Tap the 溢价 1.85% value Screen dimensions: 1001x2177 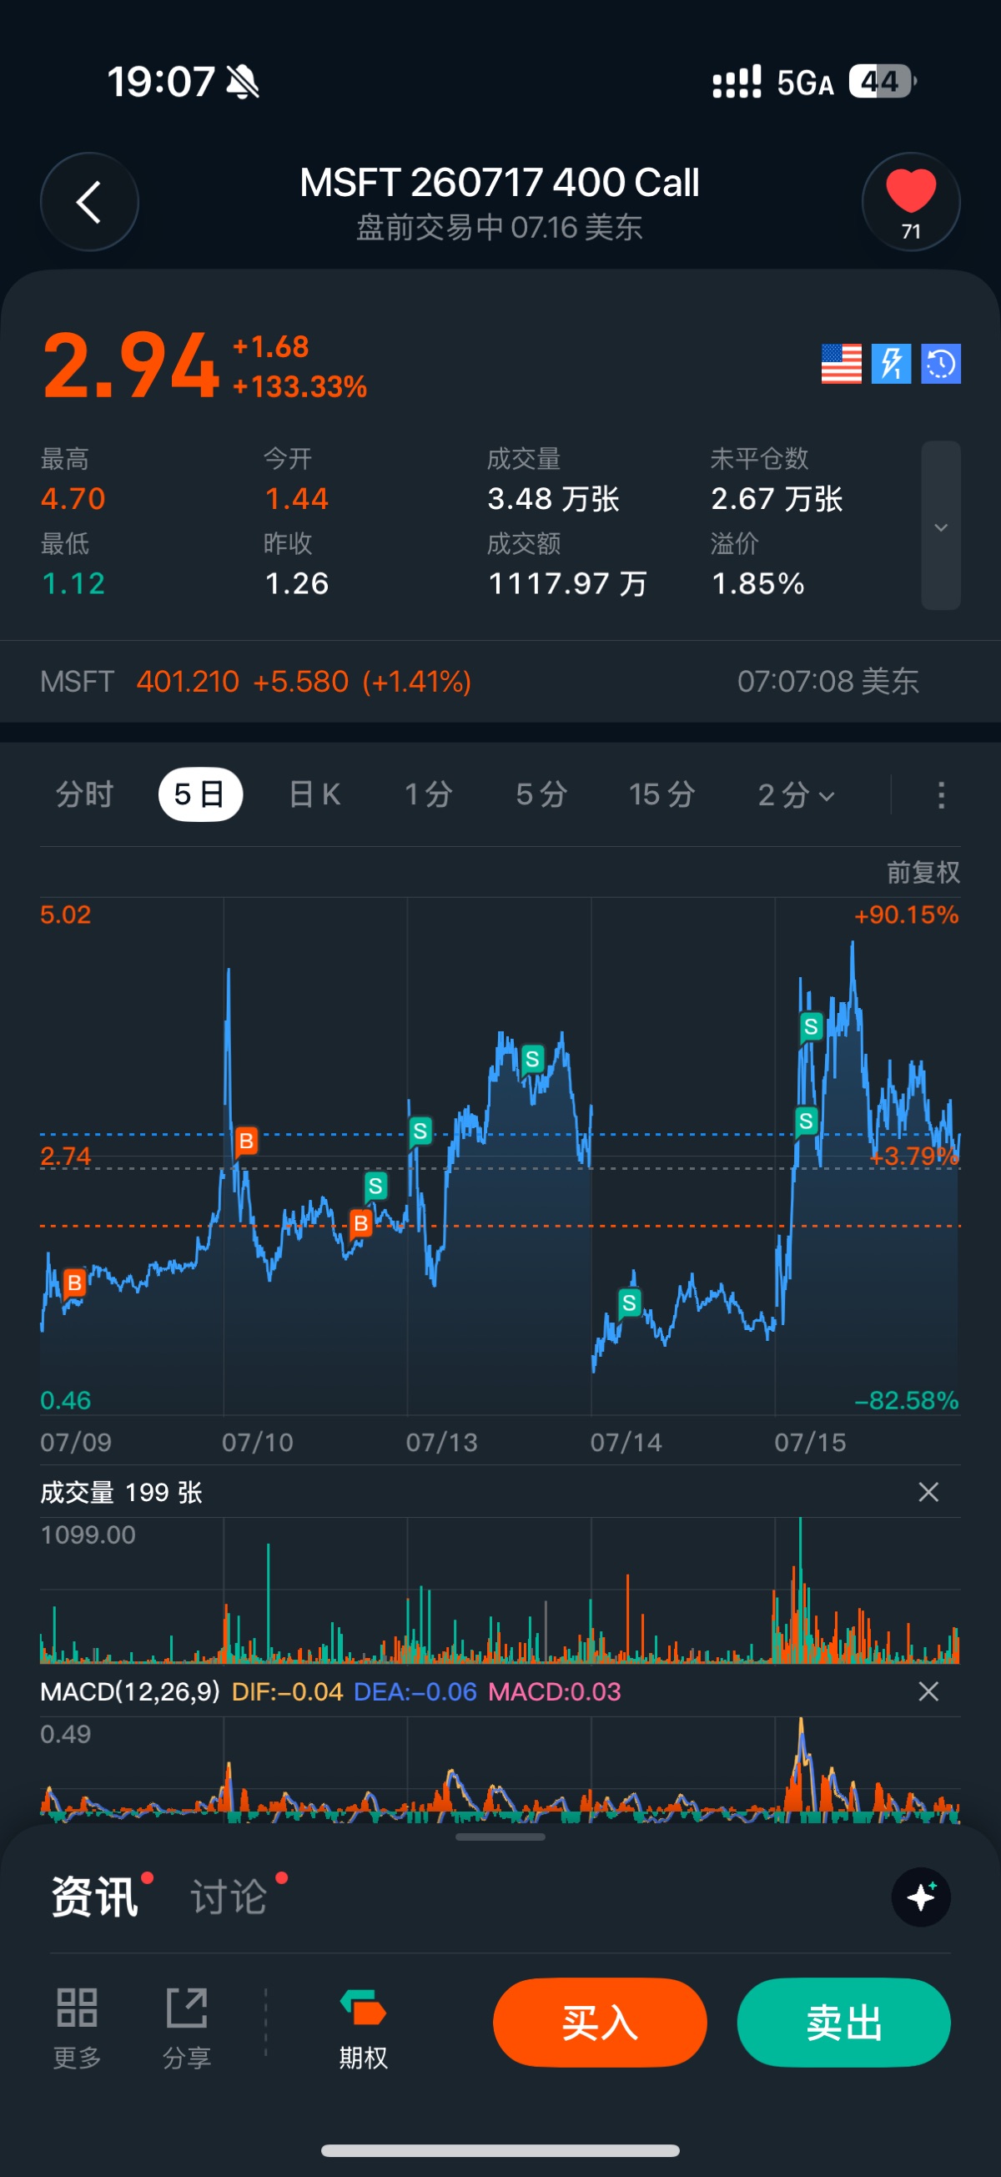click(757, 584)
